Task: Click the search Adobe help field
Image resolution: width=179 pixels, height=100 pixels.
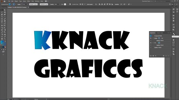Action: coord(162,1)
